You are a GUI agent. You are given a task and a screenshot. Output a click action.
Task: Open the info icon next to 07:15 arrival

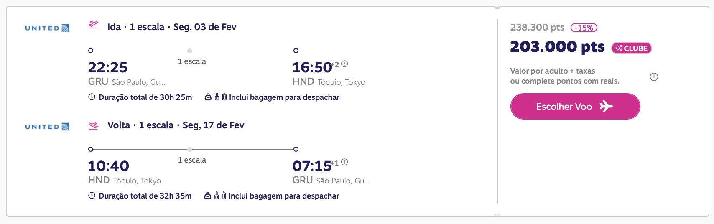coord(344,162)
